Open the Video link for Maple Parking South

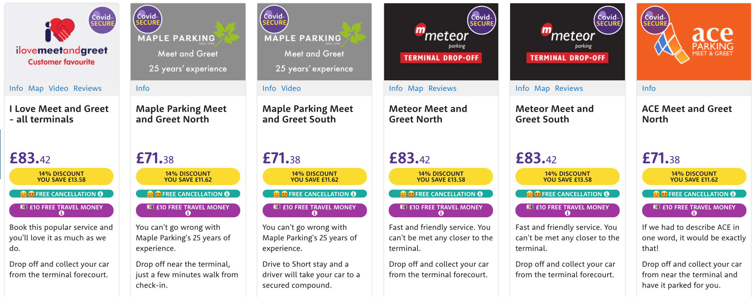291,88
